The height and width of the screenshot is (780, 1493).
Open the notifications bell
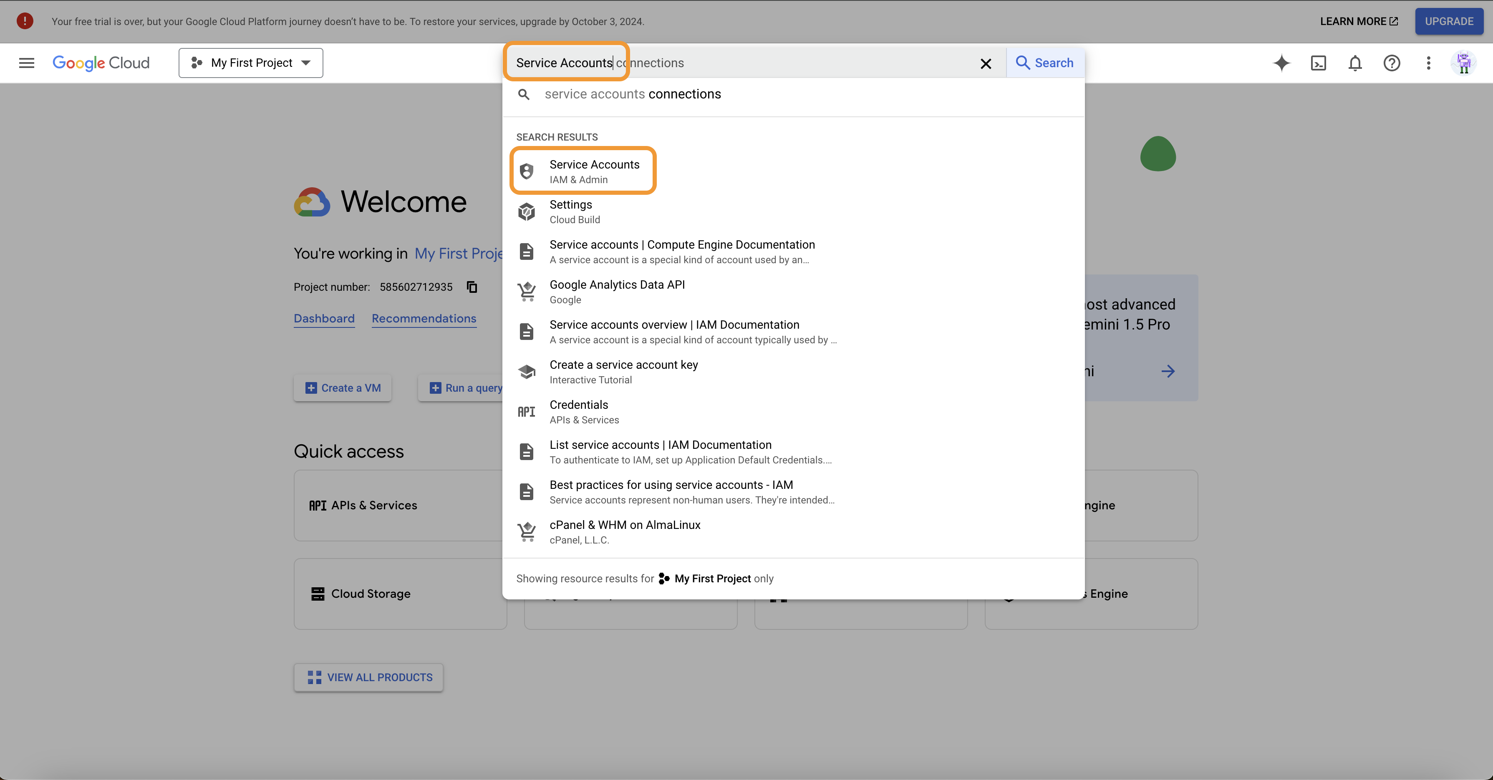(1355, 63)
